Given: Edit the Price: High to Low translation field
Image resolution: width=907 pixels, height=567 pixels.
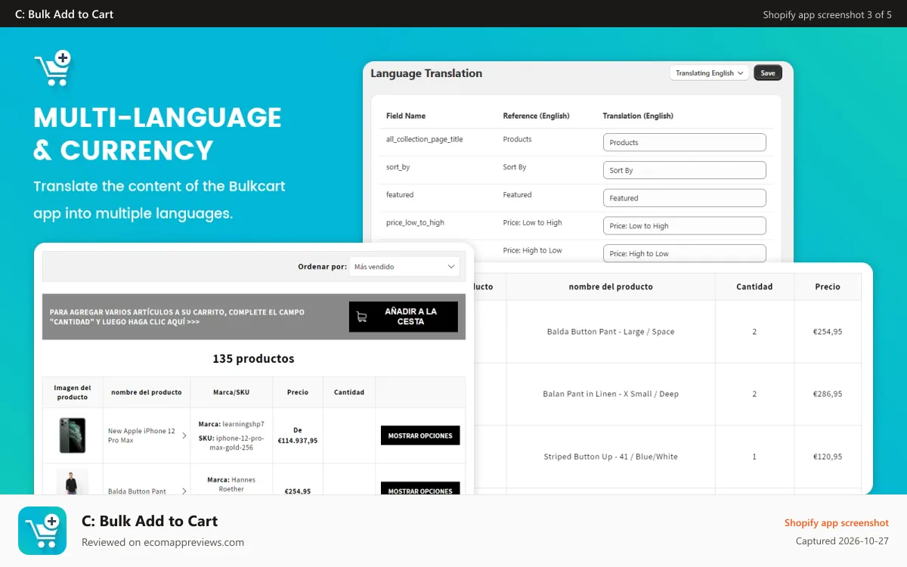Looking at the screenshot, I should [x=684, y=253].
